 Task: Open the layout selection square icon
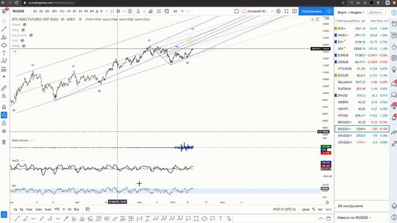coord(236,11)
